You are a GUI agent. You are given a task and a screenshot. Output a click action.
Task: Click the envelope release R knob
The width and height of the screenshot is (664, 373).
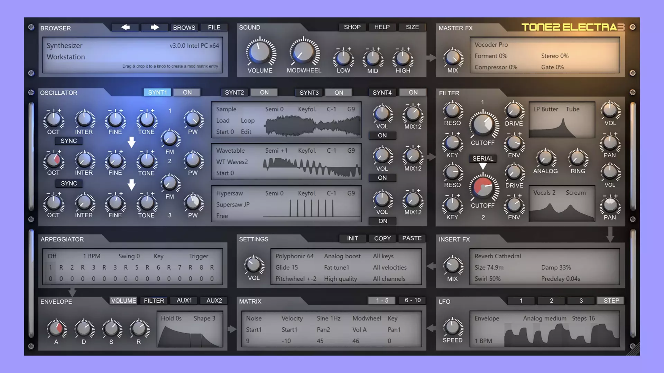pos(139,328)
